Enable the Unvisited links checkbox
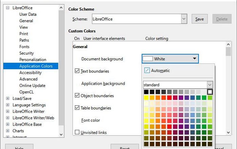Image resolution: width=237 pixels, height=149 pixels. click(x=77, y=132)
